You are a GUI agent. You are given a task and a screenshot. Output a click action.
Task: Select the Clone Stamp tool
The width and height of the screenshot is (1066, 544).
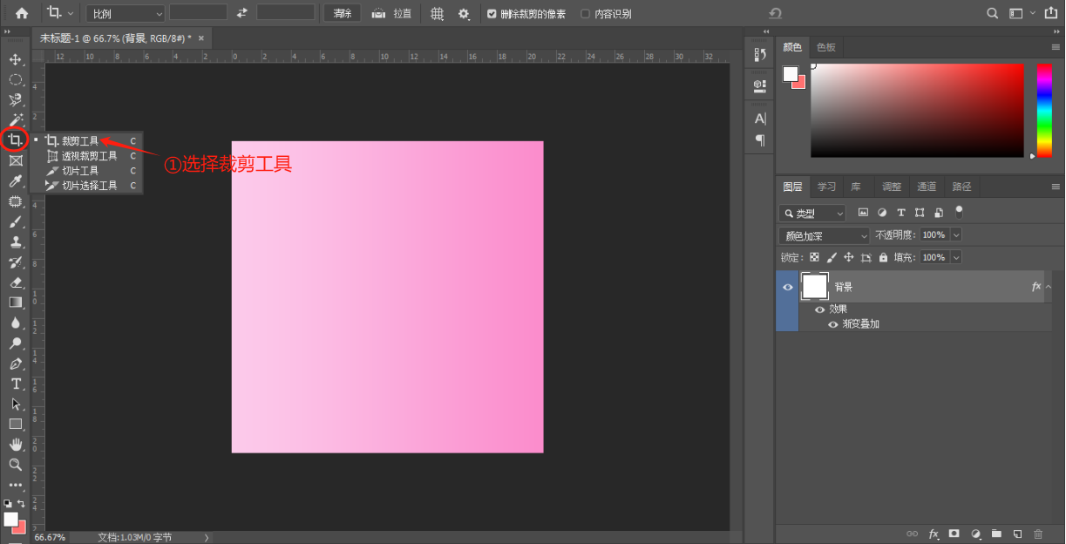click(x=15, y=241)
